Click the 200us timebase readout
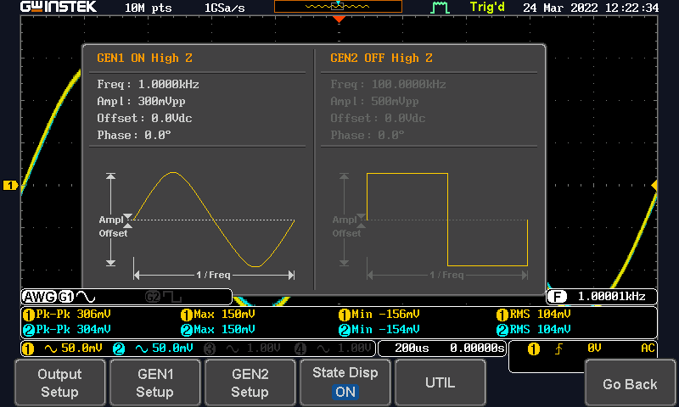The width and height of the screenshot is (679, 407). pos(411,348)
